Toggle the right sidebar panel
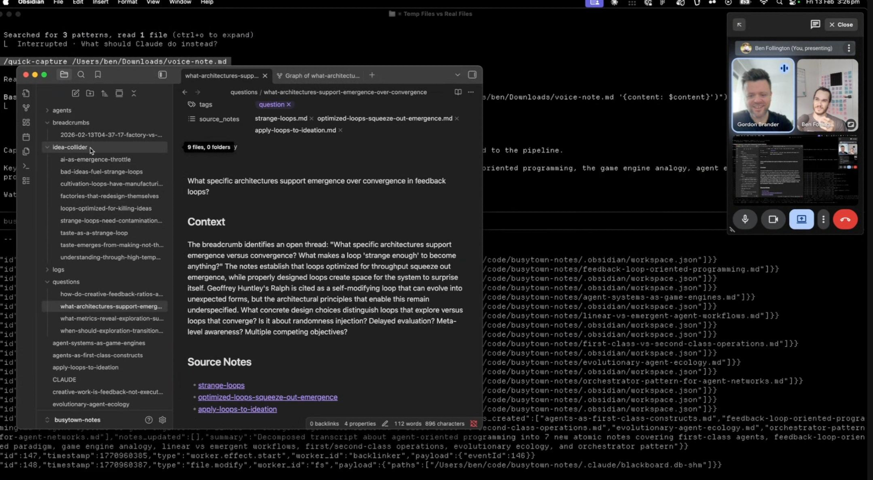Screen dimensions: 873x480 [472, 75]
